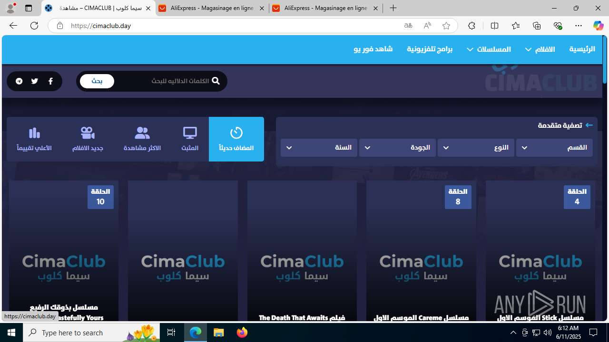This screenshot has height=342, width=609.
Task: Open the Extensions puzzle icon
Action: tap(471, 26)
